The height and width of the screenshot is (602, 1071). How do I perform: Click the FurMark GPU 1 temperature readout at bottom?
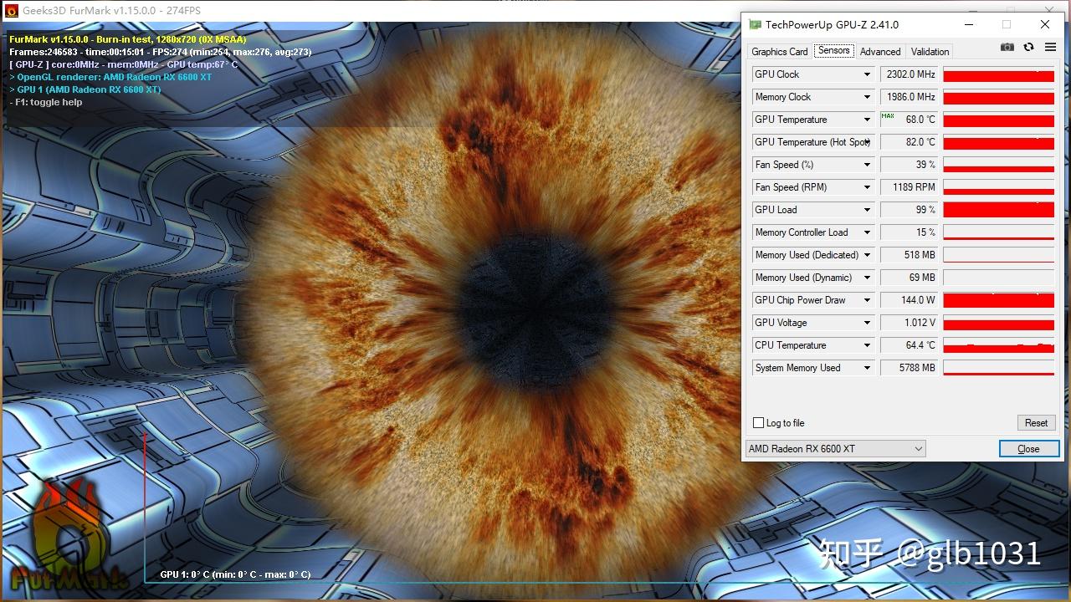point(235,574)
